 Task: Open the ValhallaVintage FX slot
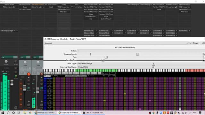tap(184, 4)
